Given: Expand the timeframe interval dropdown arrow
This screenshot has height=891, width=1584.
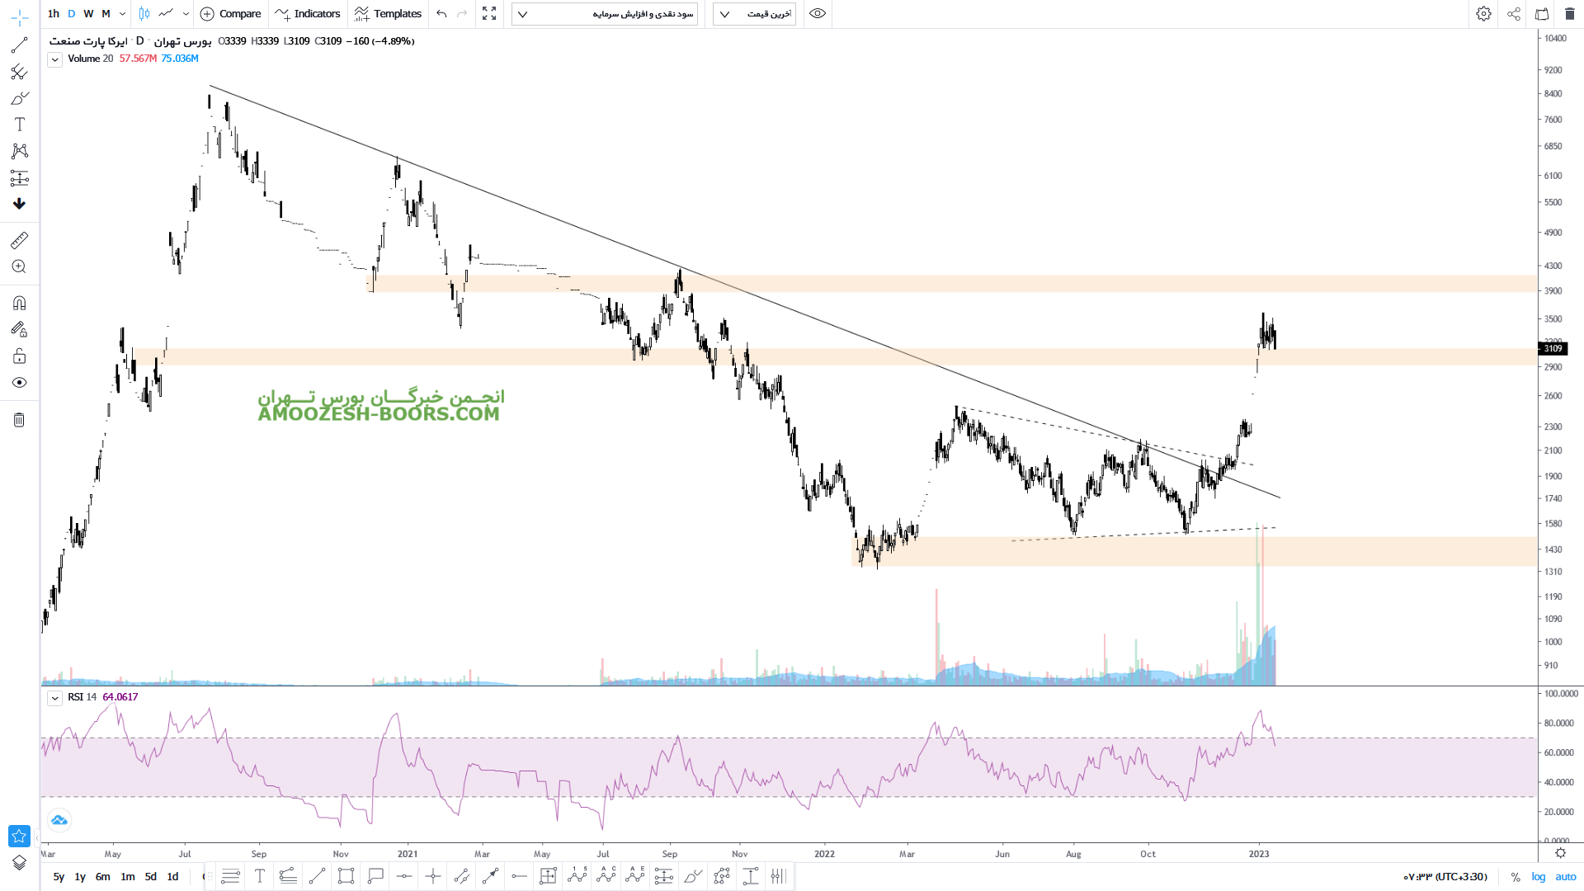Looking at the screenshot, I should [123, 14].
